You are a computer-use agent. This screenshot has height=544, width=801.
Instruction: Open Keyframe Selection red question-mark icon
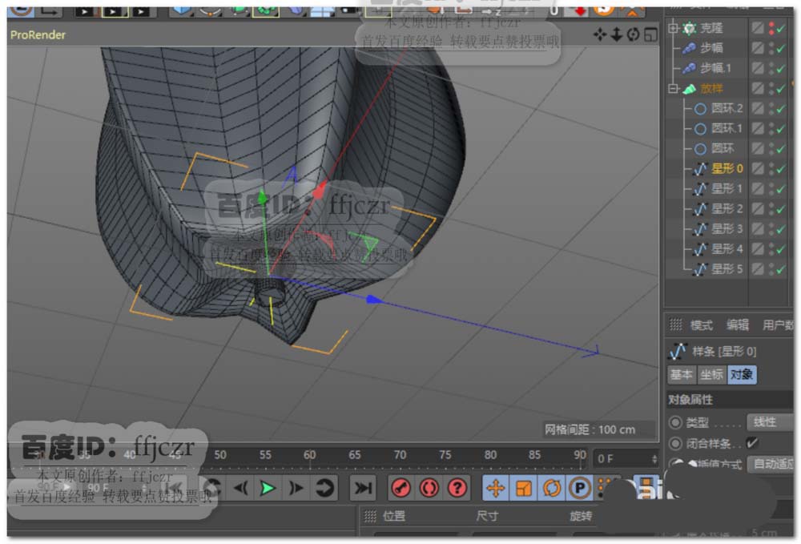(x=457, y=489)
